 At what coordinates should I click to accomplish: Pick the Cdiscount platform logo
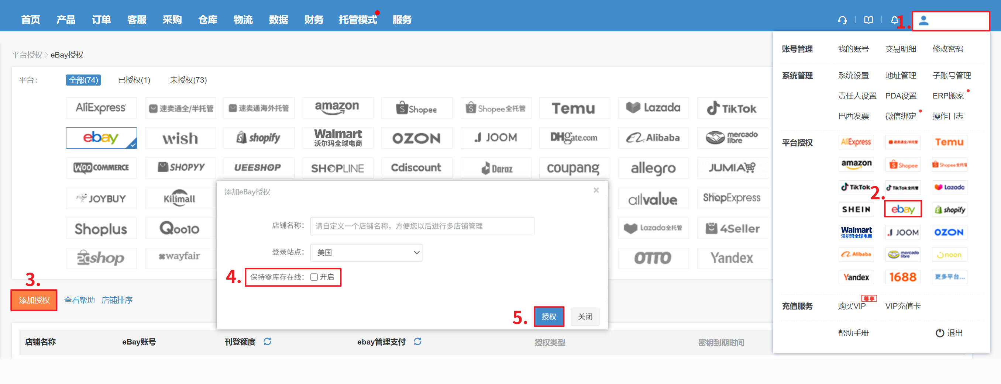coord(417,168)
